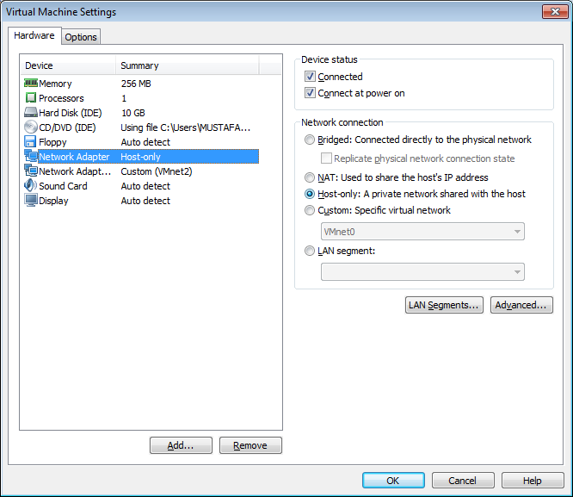The height and width of the screenshot is (497, 573).
Task: Choose the CD/DVD (IDE) disc icon
Action: pyautogui.click(x=31, y=127)
